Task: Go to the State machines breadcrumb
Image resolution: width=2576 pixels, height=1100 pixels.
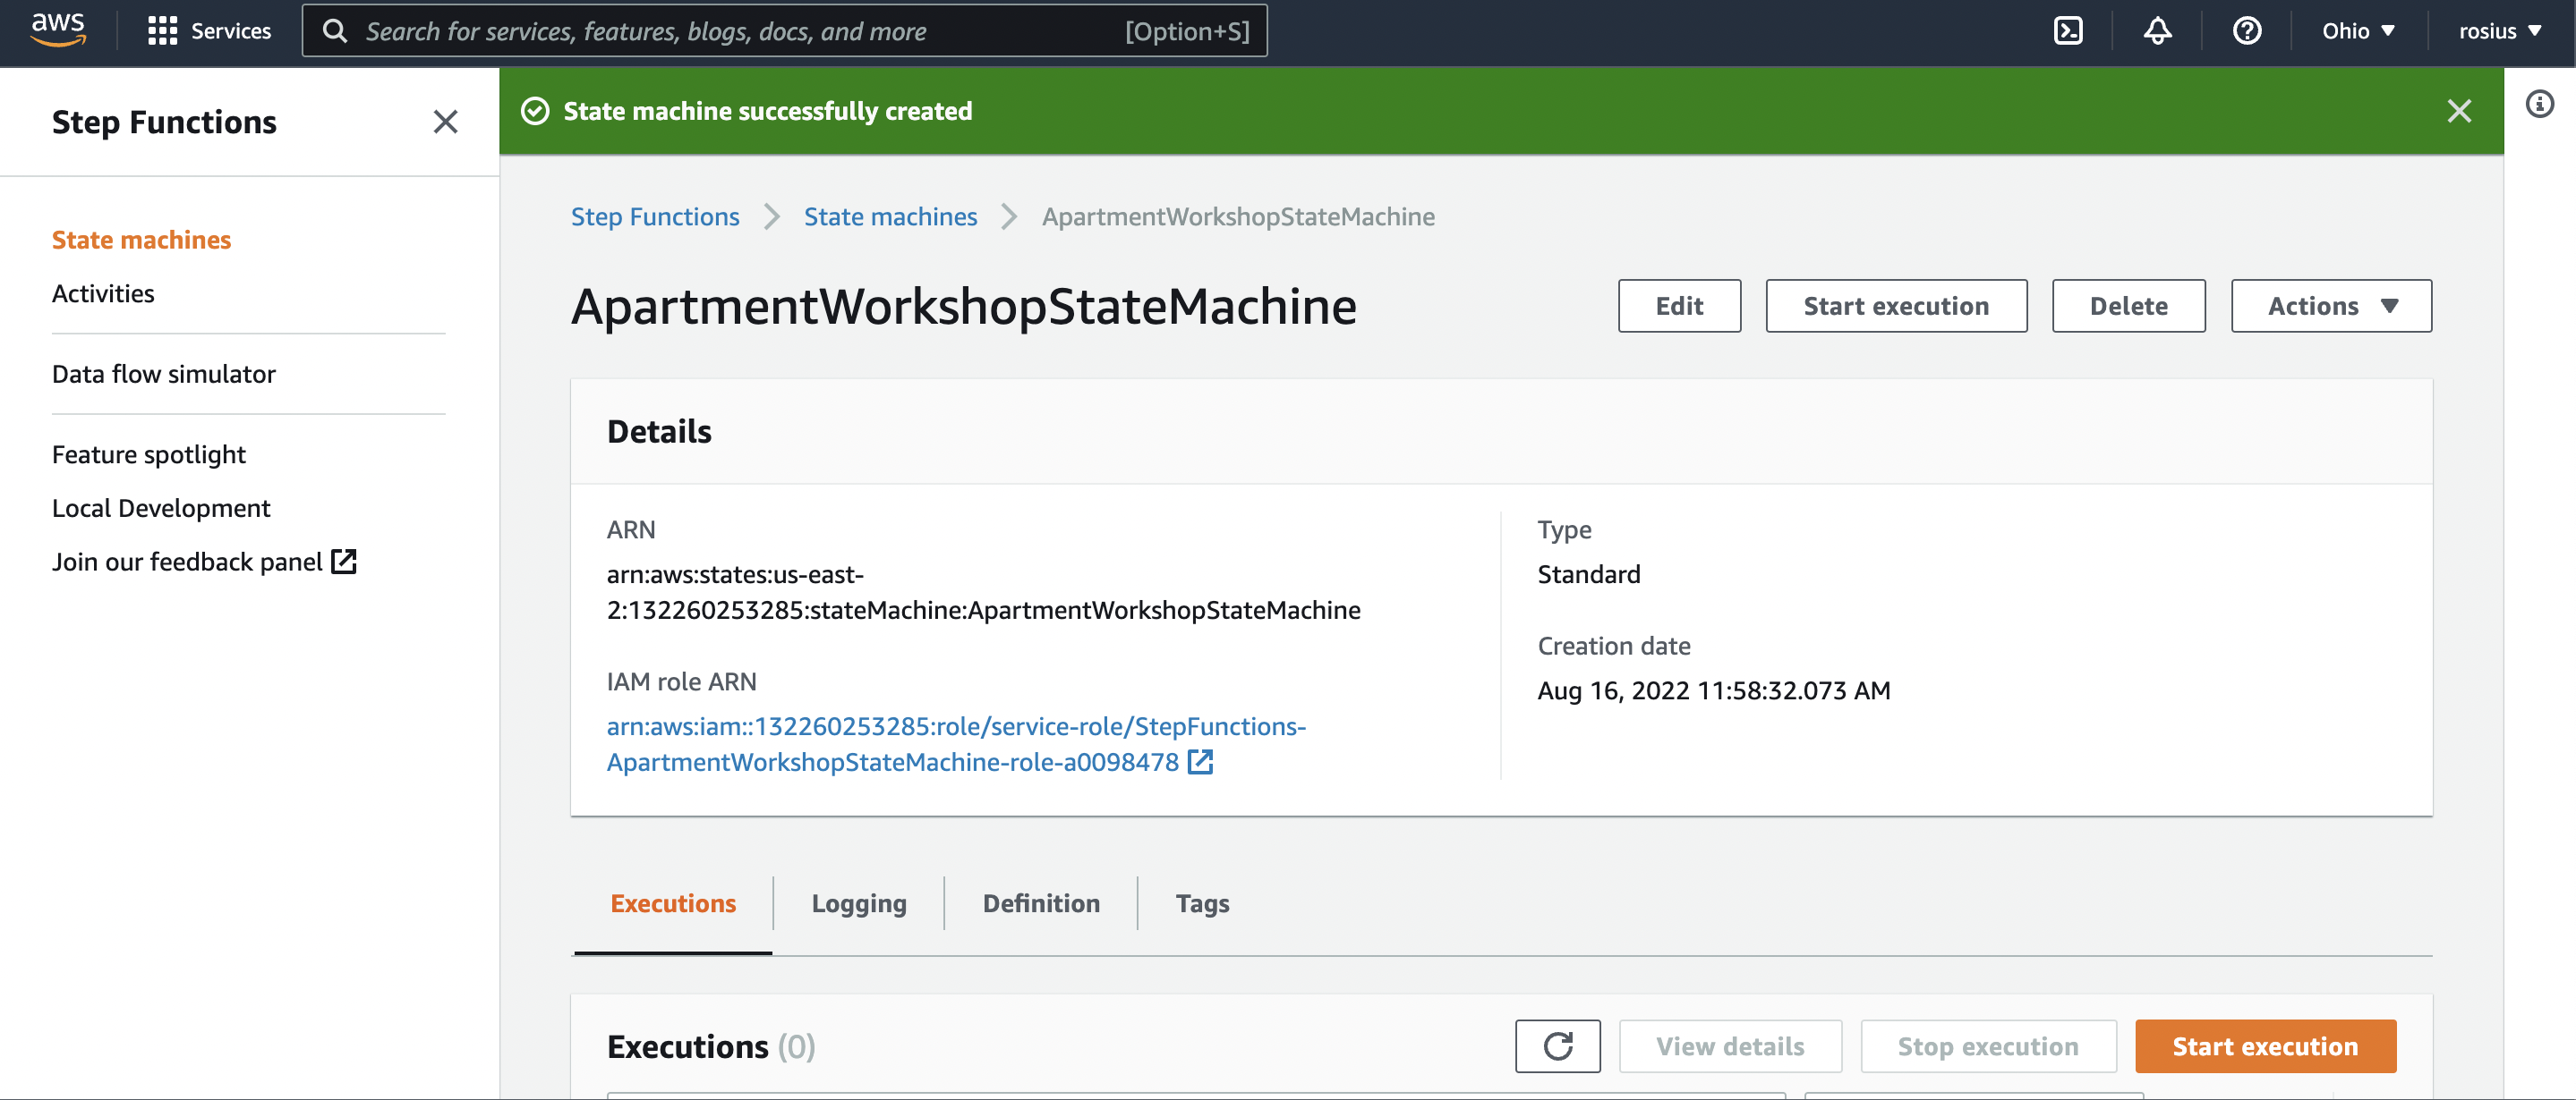Action: click(890, 216)
